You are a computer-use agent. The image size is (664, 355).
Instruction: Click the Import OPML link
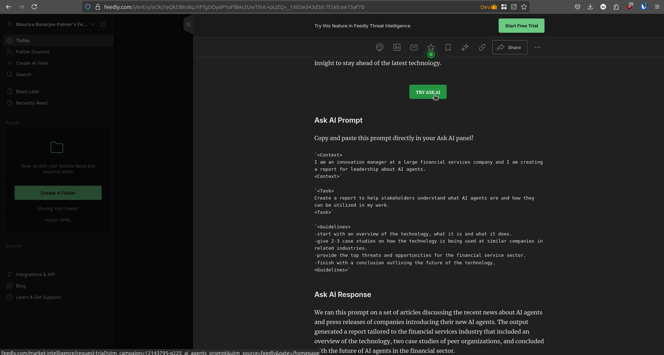58,220
